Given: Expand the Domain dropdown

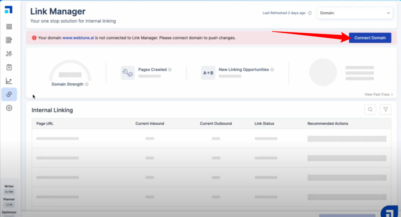Looking at the screenshot, I should [x=355, y=13].
